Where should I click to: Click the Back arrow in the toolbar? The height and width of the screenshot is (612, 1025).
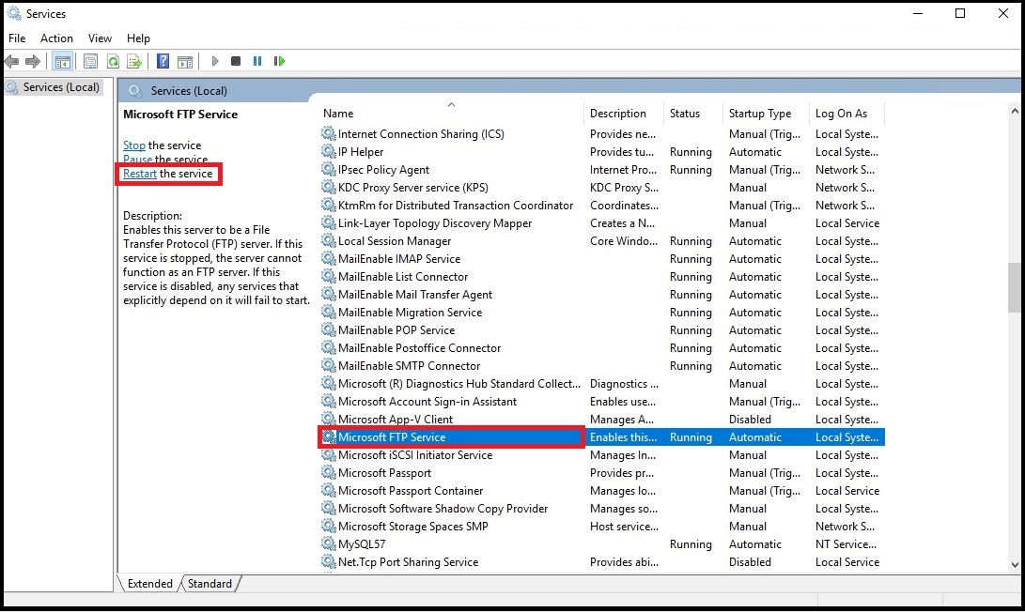(11, 62)
